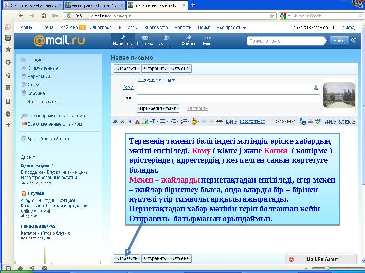Expand the first Еще formatting dropdown
Screen dimensions: 365x273
(231, 121)
